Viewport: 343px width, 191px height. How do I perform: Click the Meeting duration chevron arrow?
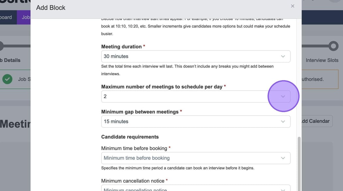coord(283,56)
